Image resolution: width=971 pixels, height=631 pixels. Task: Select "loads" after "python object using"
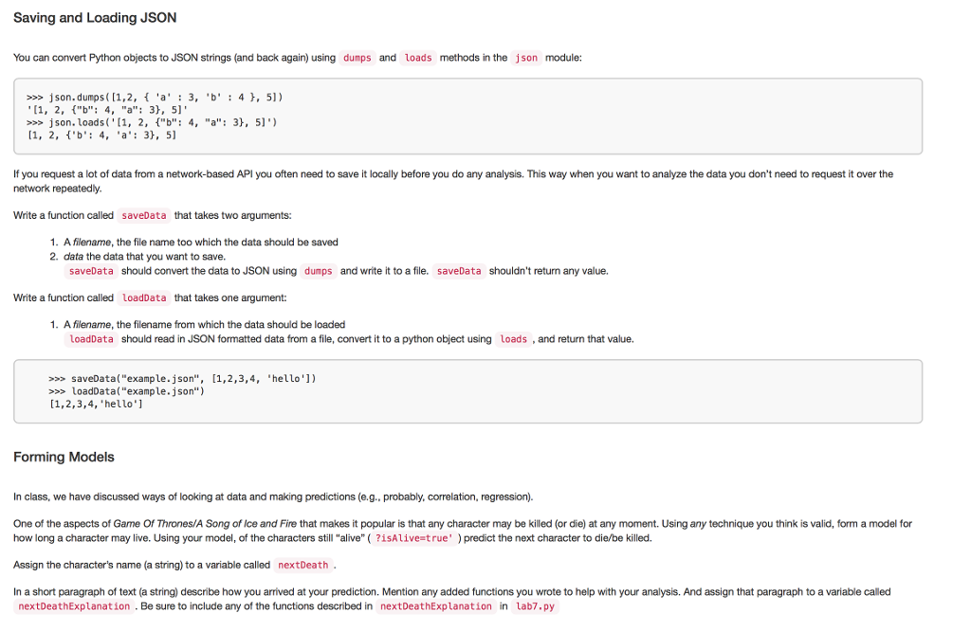pos(513,339)
